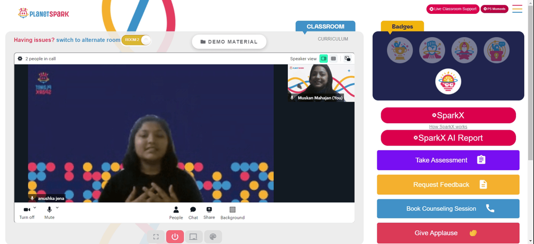Select the CURRICULUM tab

tap(333, 39)
